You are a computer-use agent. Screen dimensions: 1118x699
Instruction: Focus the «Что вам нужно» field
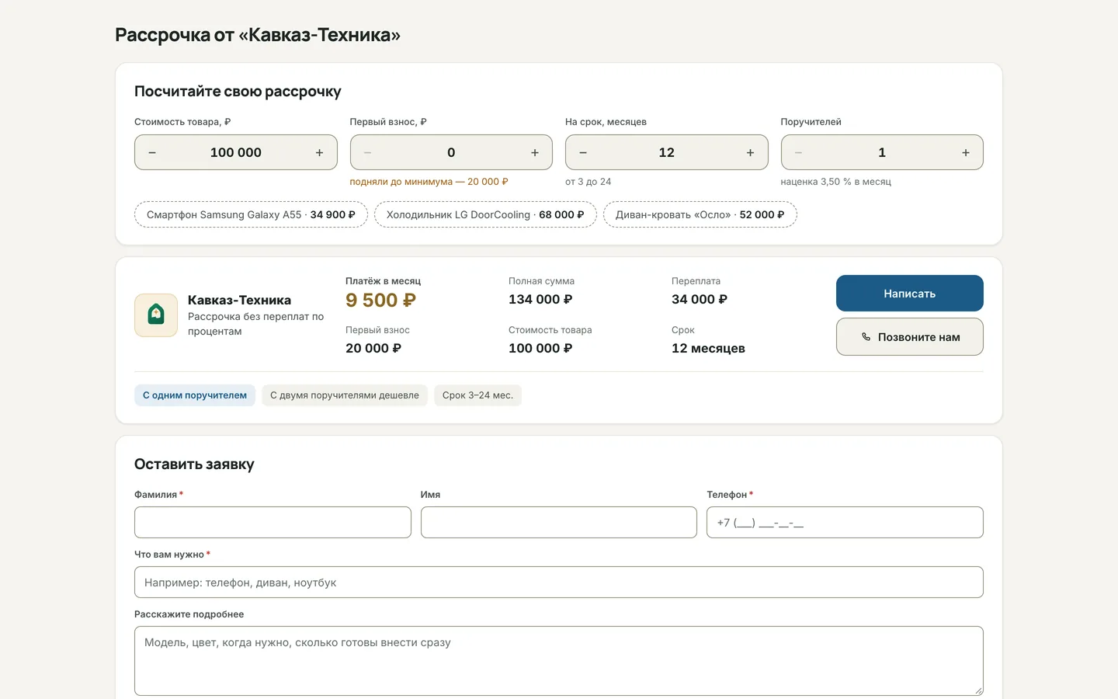coord(559,582)
